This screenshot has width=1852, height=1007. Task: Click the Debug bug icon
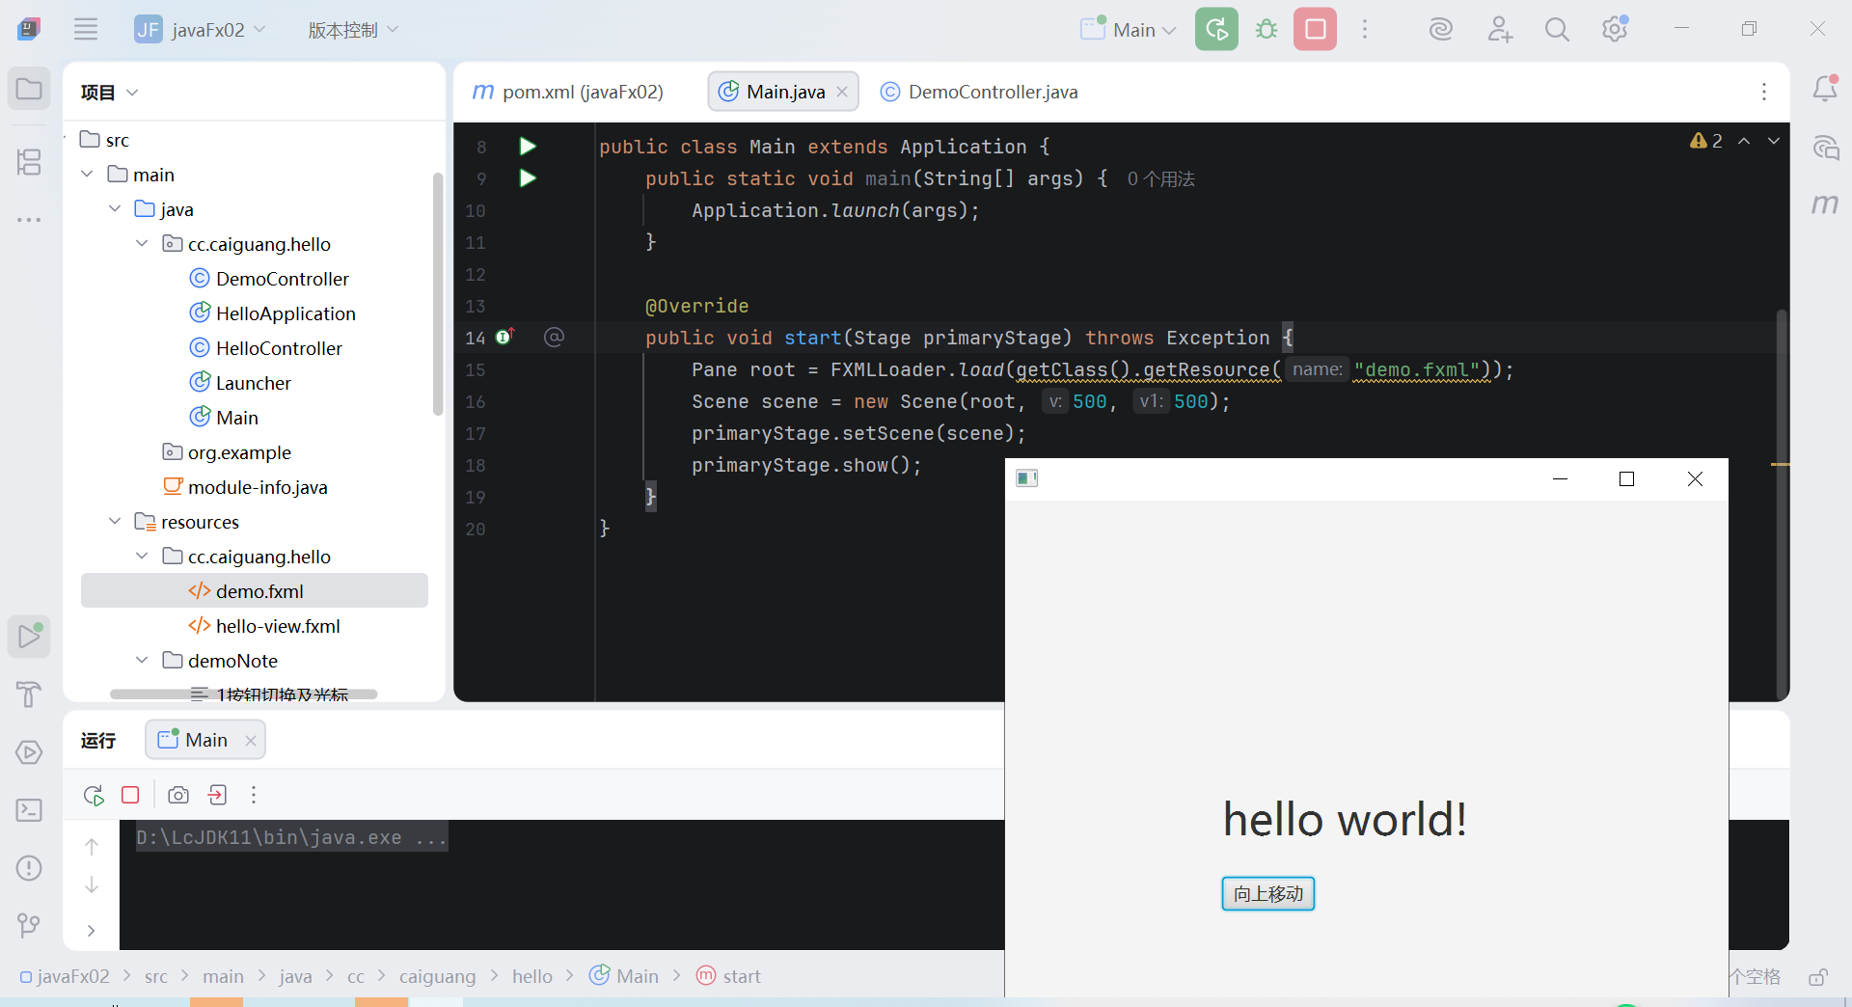pyautogui.click(x=1266, y=29)
